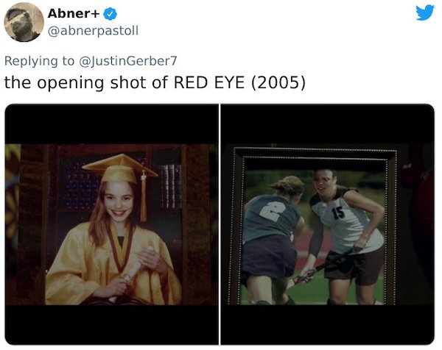Click the tweet text about RED EYE
The width and height of the screenshot is (442, 350).
click(155, 82)
